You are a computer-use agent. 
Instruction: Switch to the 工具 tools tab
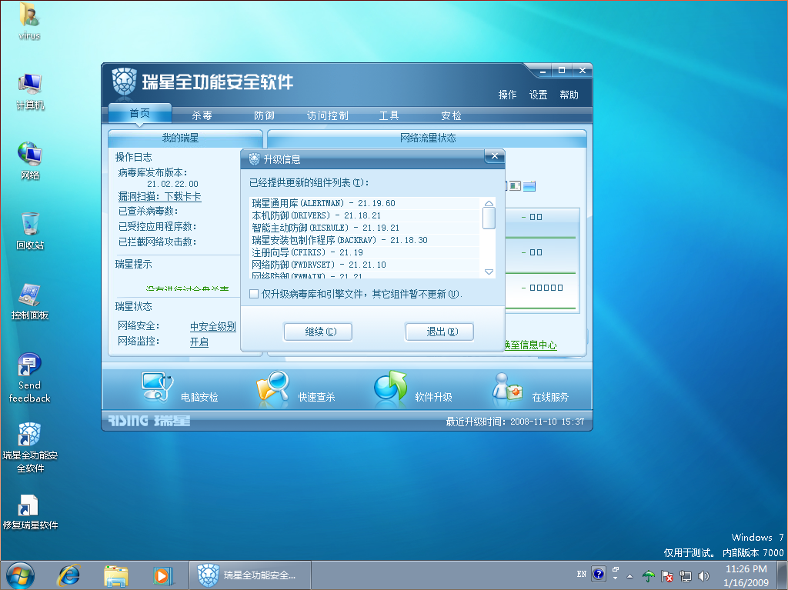389,115
